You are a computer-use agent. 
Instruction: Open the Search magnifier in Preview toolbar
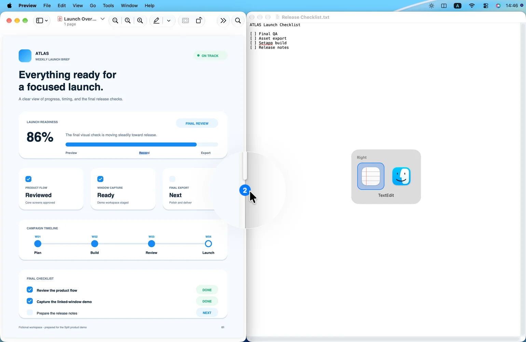238,21
